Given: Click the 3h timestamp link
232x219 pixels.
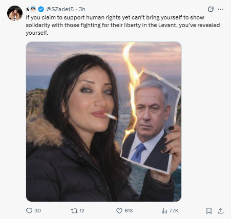Looking at the screenshot, I should [82, 9].
